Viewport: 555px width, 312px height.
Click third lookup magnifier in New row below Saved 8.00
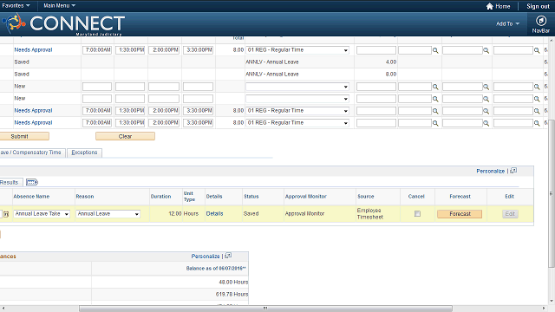pos(537,87)
